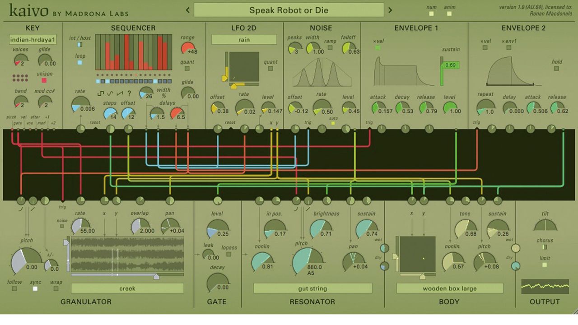Click the sequencer steps dial
This screenshot has height=325, width=578.
point(111,112)
